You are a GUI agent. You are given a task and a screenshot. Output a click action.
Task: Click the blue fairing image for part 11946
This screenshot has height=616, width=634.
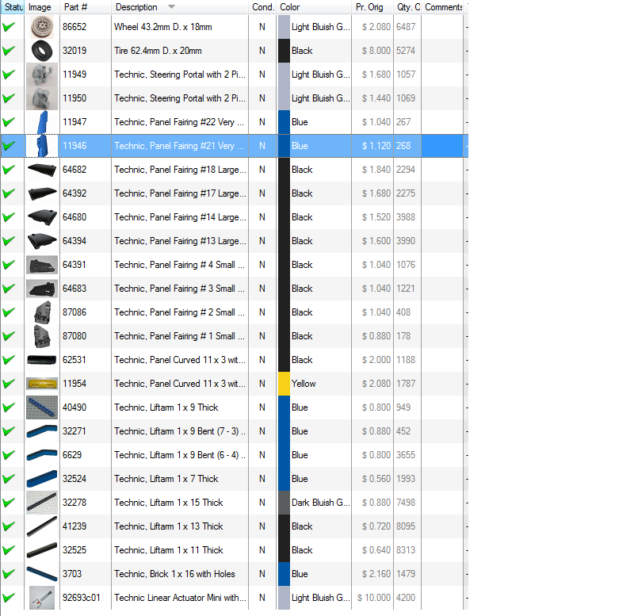42,146
